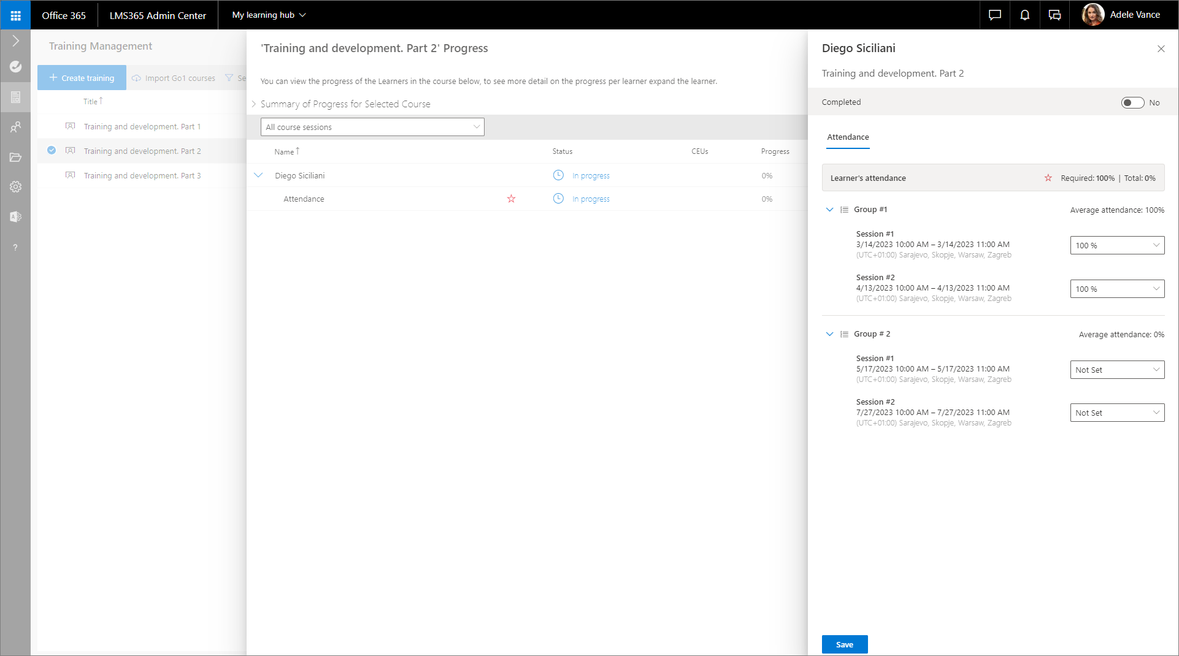Expand Summary of Progress for Selected Course
1179x656 pixels.
254,104
